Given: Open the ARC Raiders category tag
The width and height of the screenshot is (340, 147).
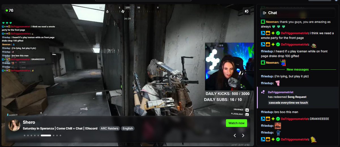Looking at the screenshot, I should (109, 128).
